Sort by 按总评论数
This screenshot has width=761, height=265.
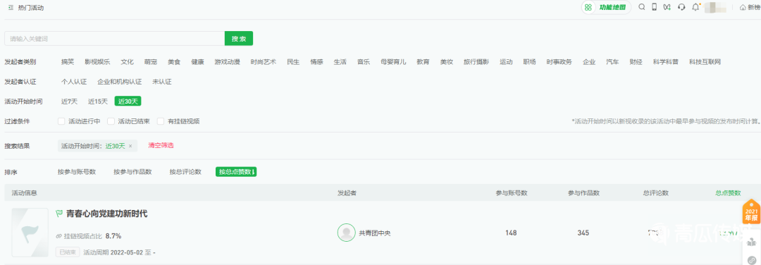click(x=185, y=172)
